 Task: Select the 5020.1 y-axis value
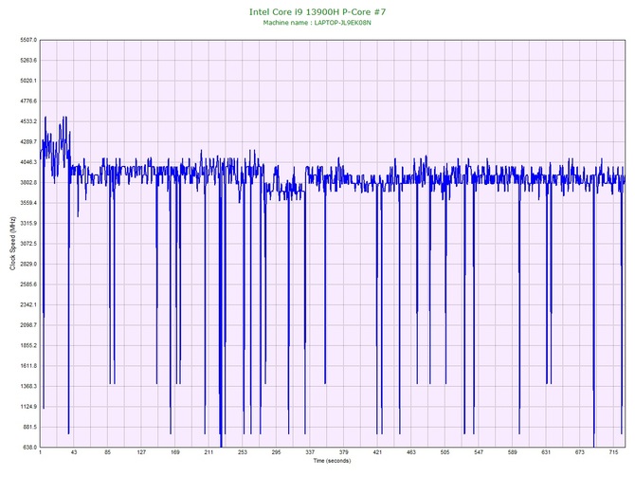(x=28, y=81)
